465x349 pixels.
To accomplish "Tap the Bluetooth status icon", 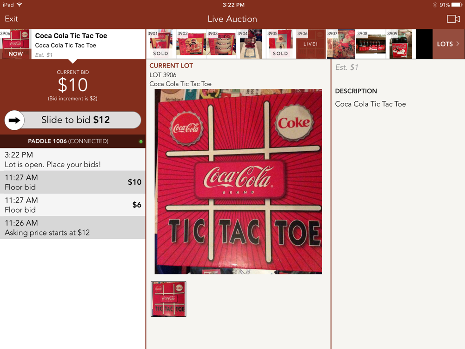I will coord(435,5).
